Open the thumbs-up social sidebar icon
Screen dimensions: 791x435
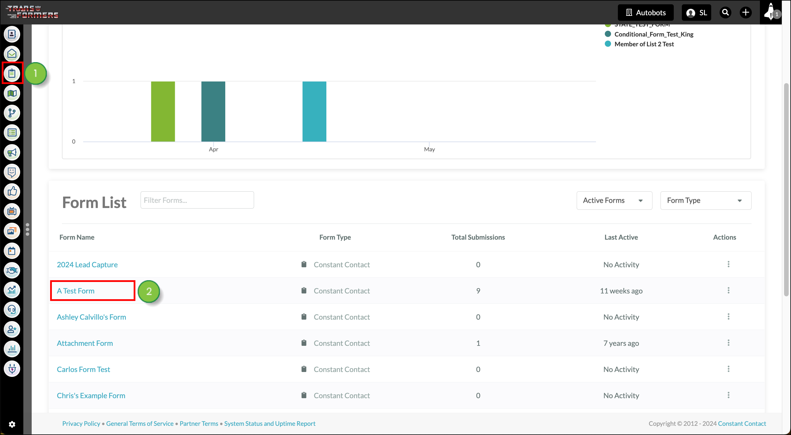point(12,191)
